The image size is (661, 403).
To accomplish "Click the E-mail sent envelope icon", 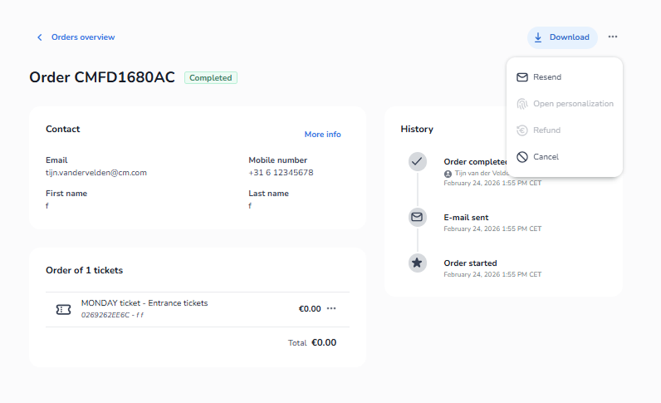I will pos(417,217).
